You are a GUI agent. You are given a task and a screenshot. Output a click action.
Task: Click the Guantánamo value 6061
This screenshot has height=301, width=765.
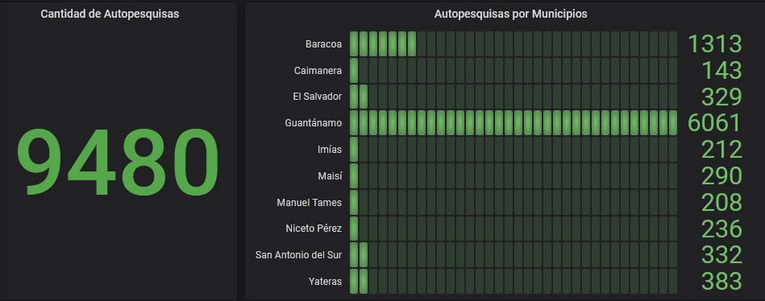point(715,123)
